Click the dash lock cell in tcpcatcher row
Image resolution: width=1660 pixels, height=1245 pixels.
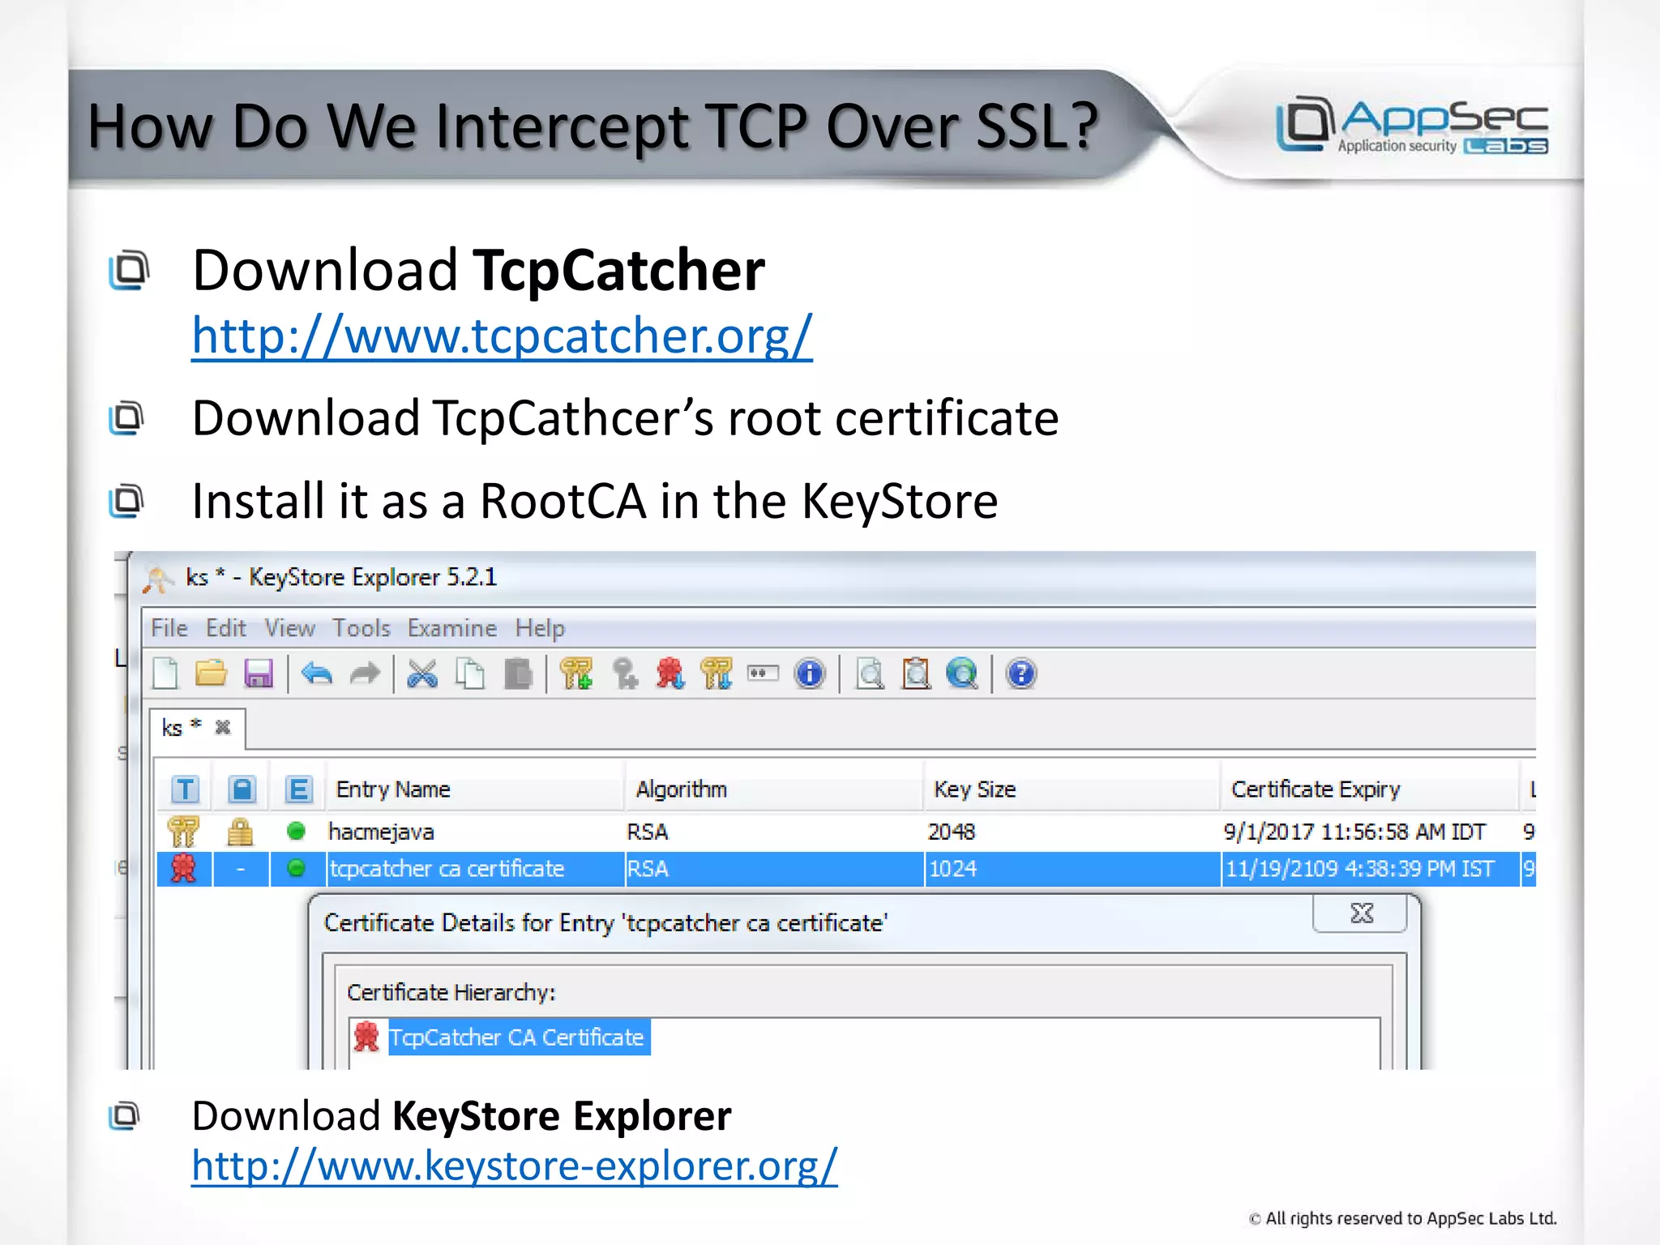point(241,869)
